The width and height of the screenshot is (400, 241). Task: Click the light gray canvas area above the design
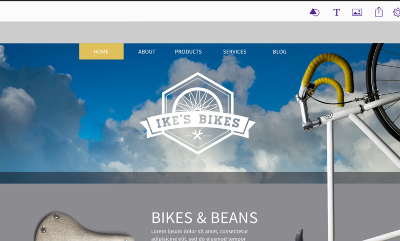[200, 32]
